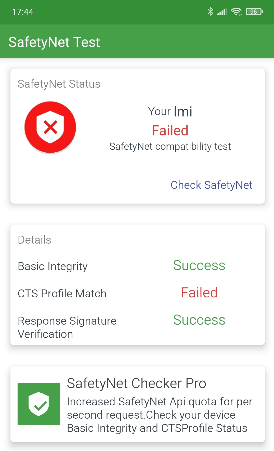Tap Success result for Response Signature Verification
Image resolution: width=274 pixels, height=451 pixels.
199,320
